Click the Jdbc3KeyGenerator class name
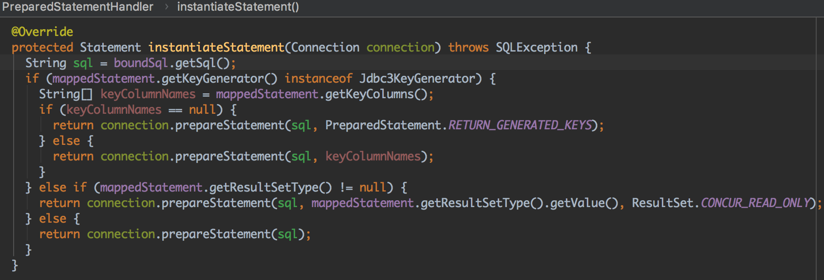824x280 pixels. pos(417,78)
